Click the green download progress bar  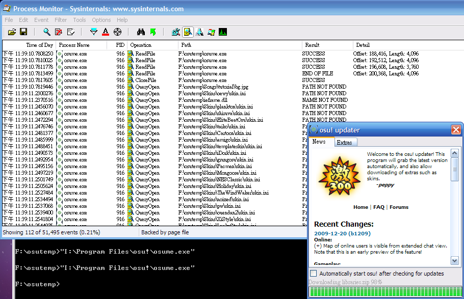click(385, 291)
